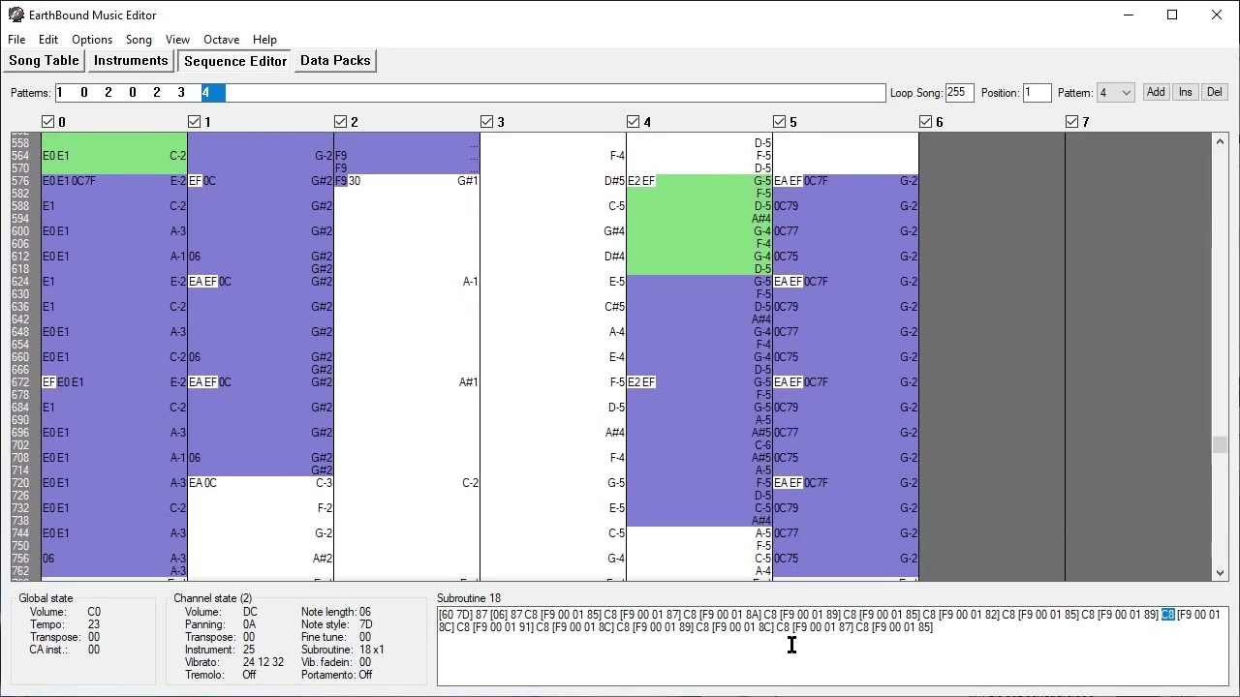Maximize the EarthBound Music Editor window
This screenshot has height=697, width=1240.
[1172, 15]
